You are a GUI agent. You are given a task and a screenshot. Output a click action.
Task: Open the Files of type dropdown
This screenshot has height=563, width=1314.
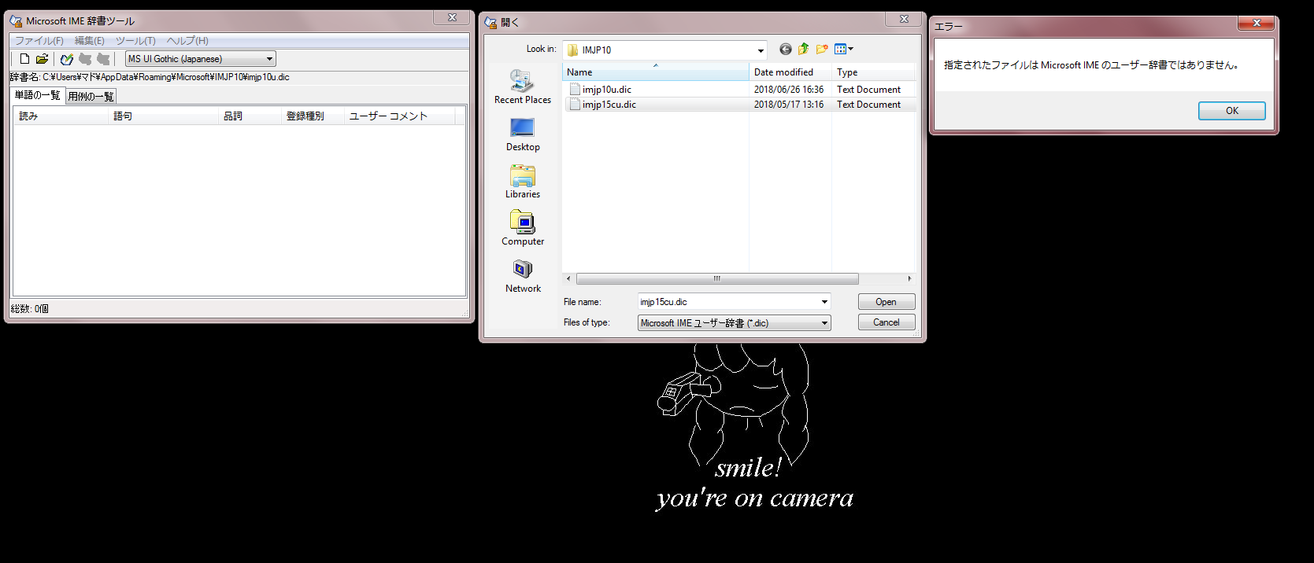point(734,323)
